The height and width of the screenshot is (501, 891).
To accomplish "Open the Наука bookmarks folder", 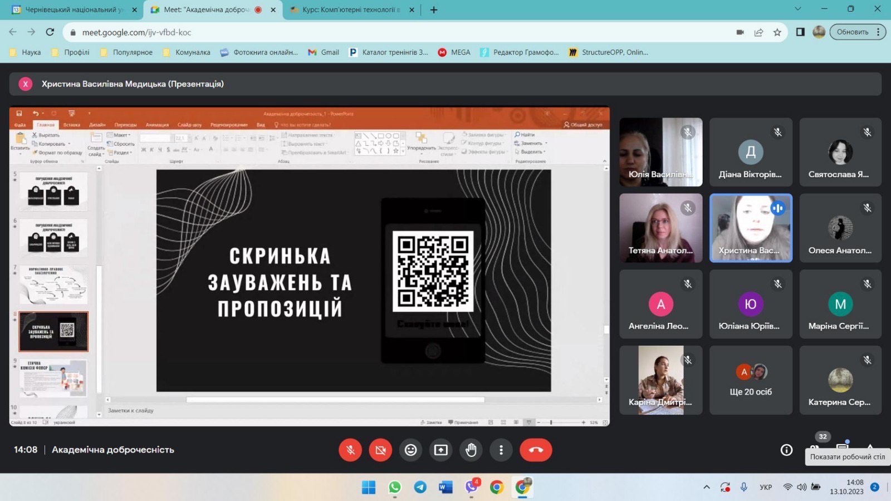I will [x=26, y=52].
